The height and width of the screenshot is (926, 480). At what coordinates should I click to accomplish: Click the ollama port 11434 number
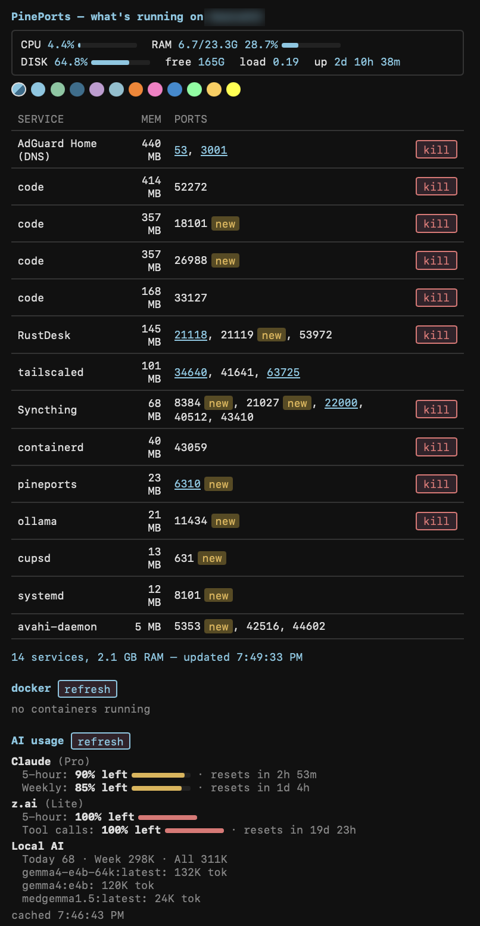[191, 521]
